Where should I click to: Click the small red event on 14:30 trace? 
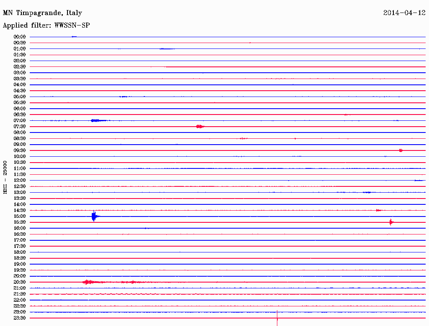click(x=379, y=210)
